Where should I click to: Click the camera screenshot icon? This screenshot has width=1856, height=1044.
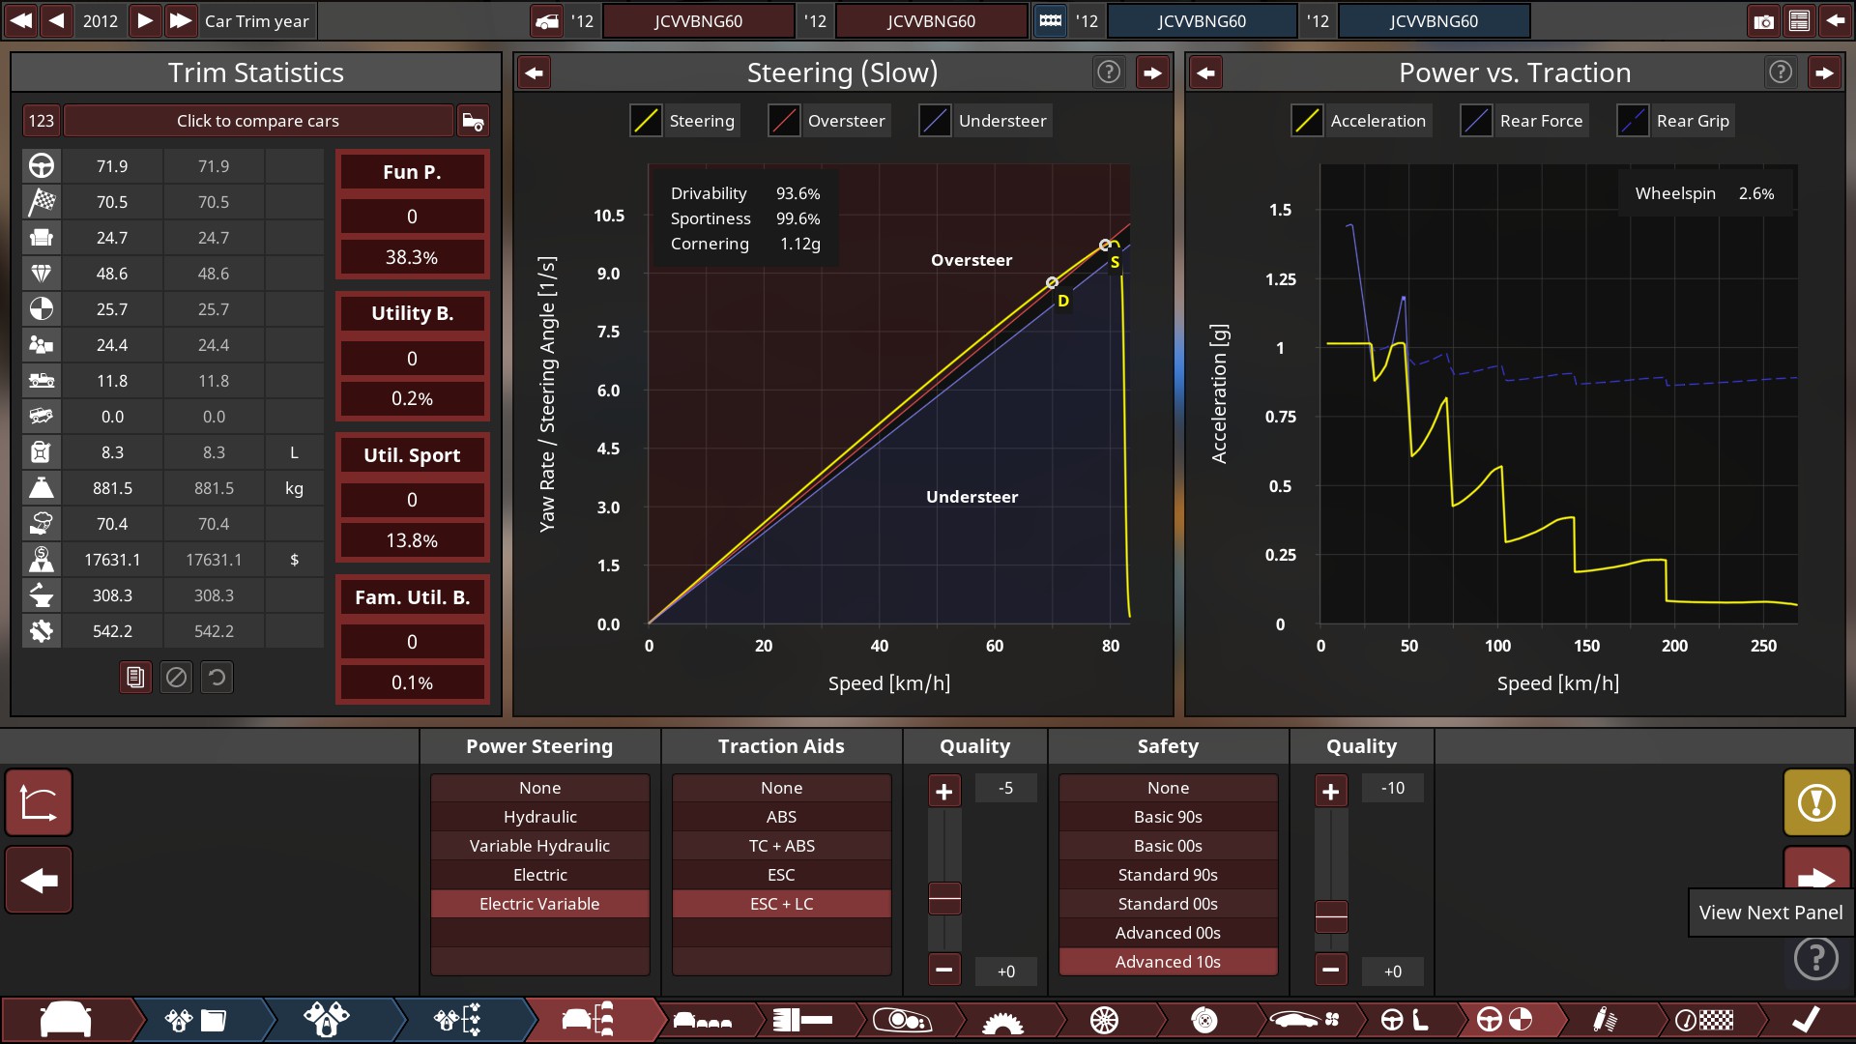[1763, 21]
